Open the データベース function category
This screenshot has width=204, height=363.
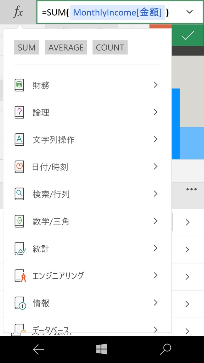click(x=87, y=329)
